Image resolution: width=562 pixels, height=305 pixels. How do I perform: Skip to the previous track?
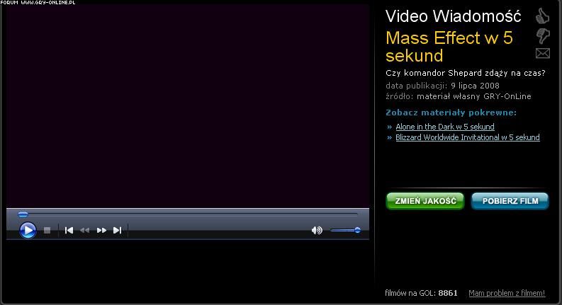(69, 230)
